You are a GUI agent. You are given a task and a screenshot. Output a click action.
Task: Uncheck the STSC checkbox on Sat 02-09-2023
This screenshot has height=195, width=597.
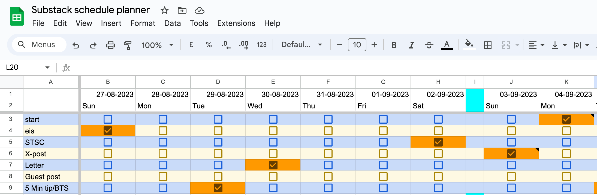[438, 142]
